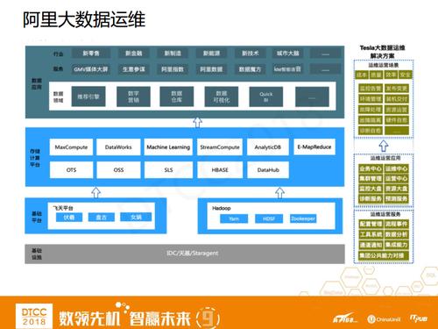Viewport: 438px width, 329px height.
Task: Select the 数据分析 tile in the Tesla panel
Action: coord(396,234)
